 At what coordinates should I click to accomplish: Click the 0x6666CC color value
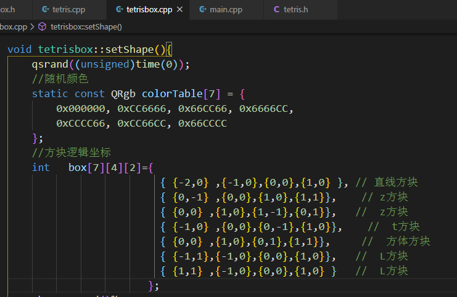click(x=263, y=108)
